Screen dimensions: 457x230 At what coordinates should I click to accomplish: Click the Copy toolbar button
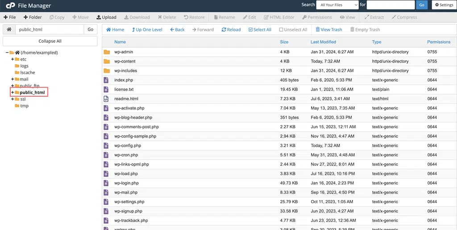(57, 17)
